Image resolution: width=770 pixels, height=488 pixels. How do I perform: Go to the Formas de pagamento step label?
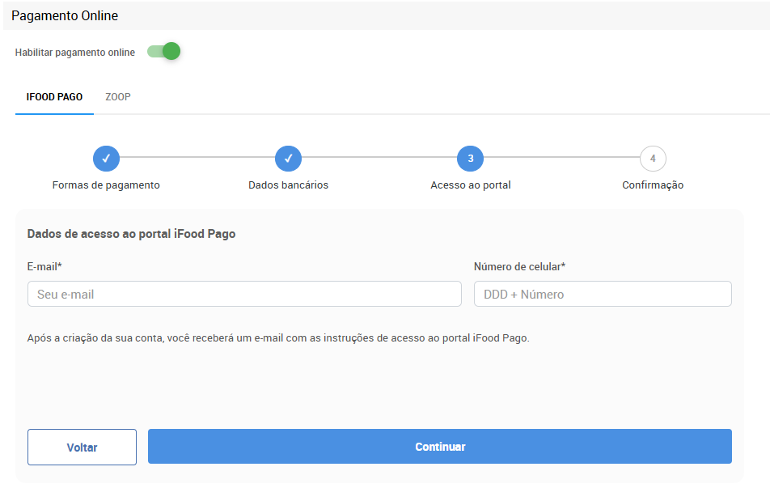click(106, 185)
